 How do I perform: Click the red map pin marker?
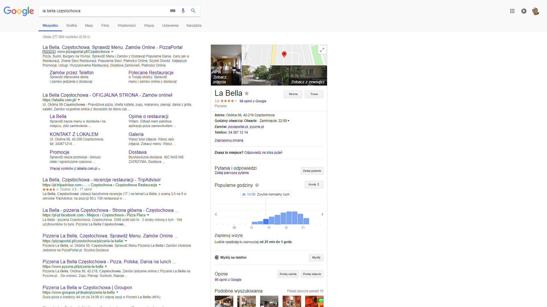pos(284,54)
